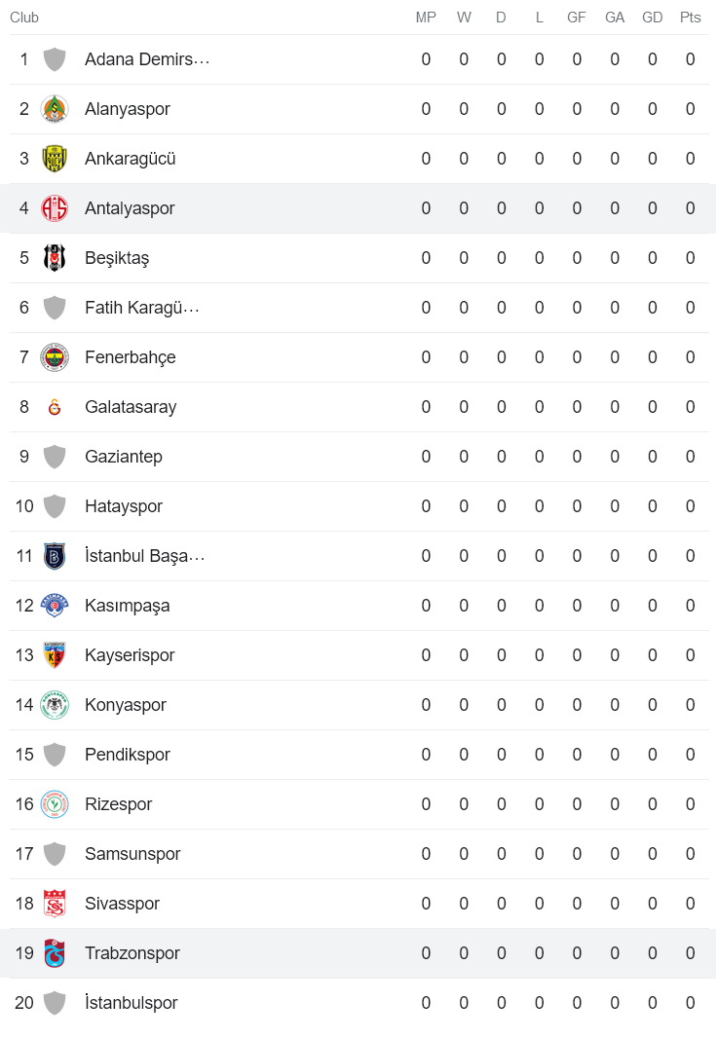Image resolution: width=716 pixels, height=1039 pixels.
Task: Click the İstanbul Başakşehir badge
Action: click(55, 555)
